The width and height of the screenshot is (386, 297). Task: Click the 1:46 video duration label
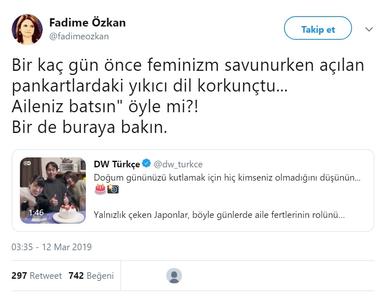[36, 212]
